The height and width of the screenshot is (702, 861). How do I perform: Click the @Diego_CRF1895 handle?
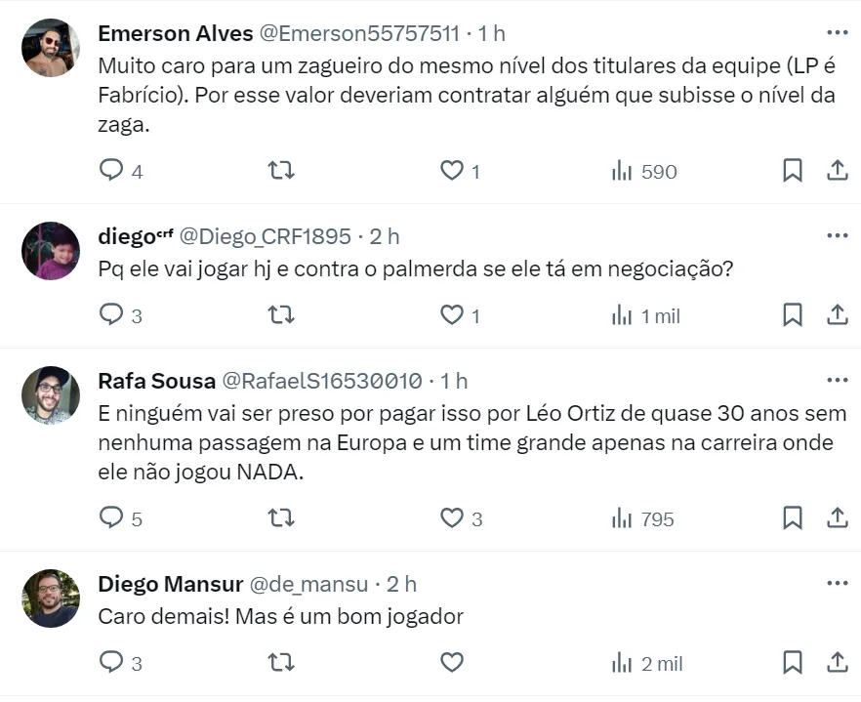point(266,236)
